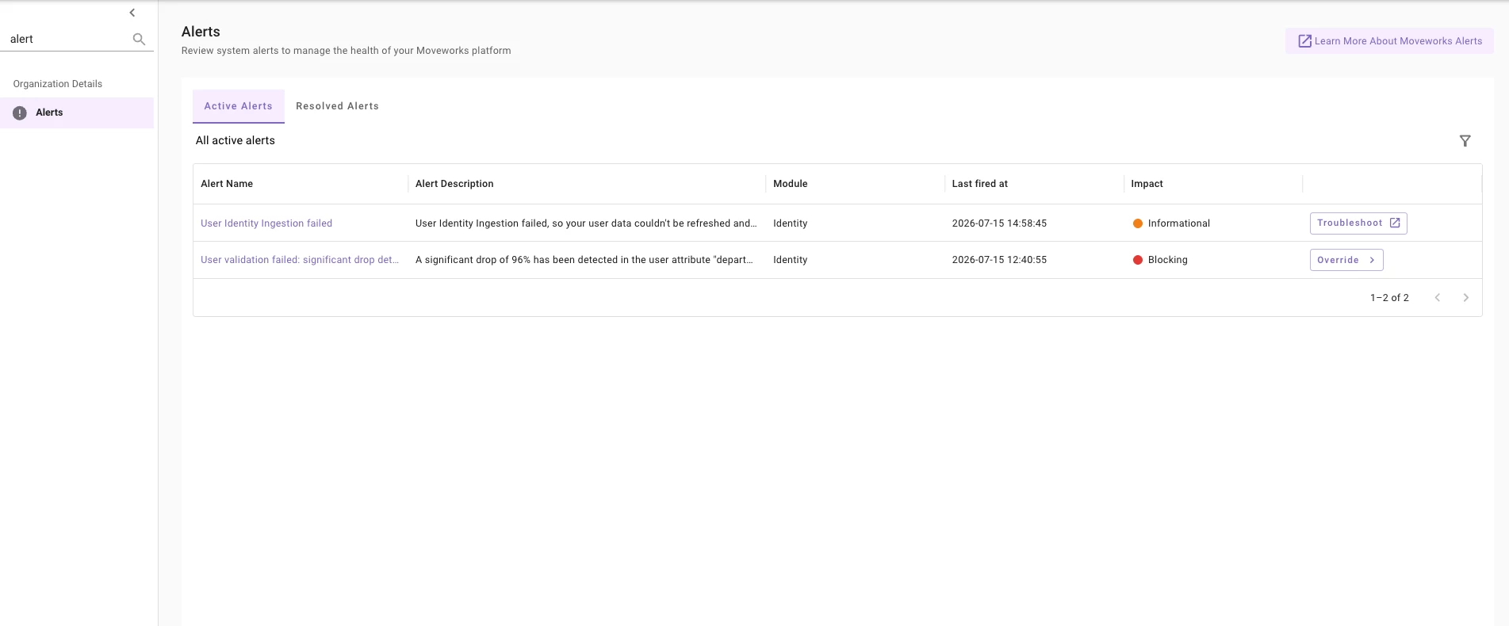Go to the previous page of alerts
This screenshot has height=626, width=1509.
[x=1437, y=298]
